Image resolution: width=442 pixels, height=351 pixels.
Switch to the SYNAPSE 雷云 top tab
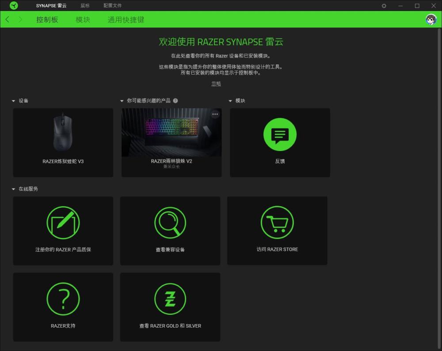(x=51, y=6)
